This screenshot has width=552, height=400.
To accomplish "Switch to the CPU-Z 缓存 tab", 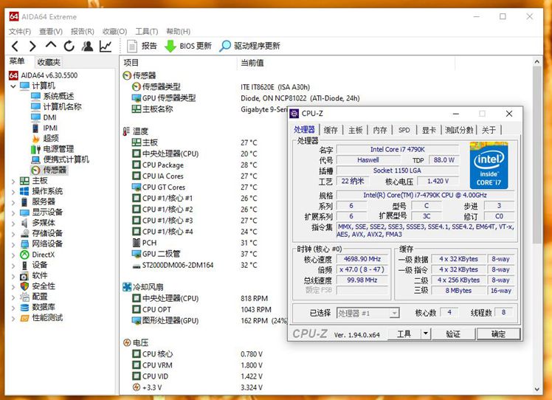I will [331, 130].
